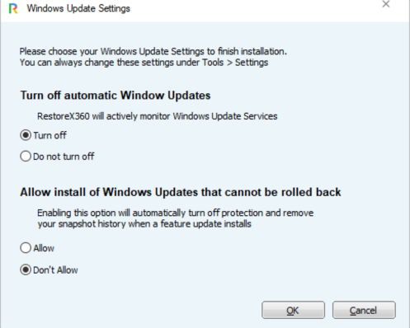Click the snapshot history feature update text line
410x328 pixels.
[144, 224]
